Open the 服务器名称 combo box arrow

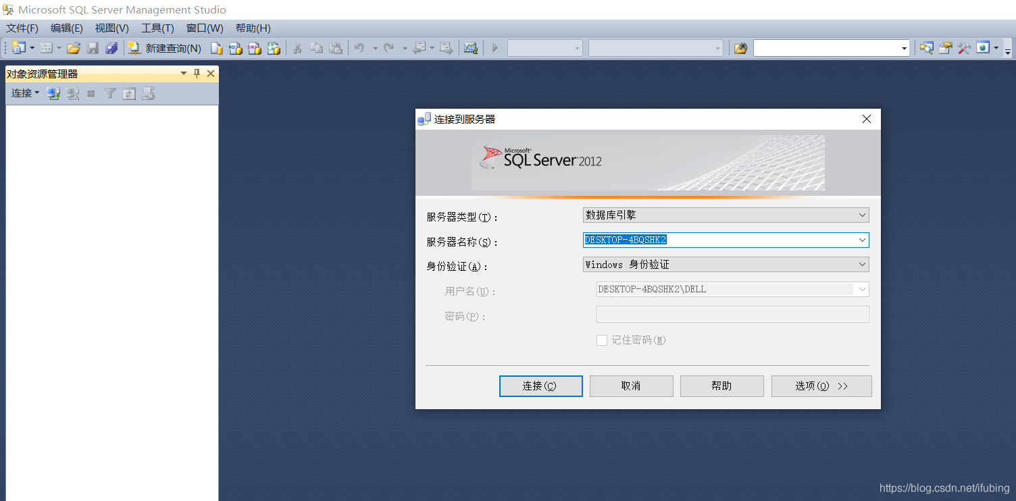(x=863, y=240)
